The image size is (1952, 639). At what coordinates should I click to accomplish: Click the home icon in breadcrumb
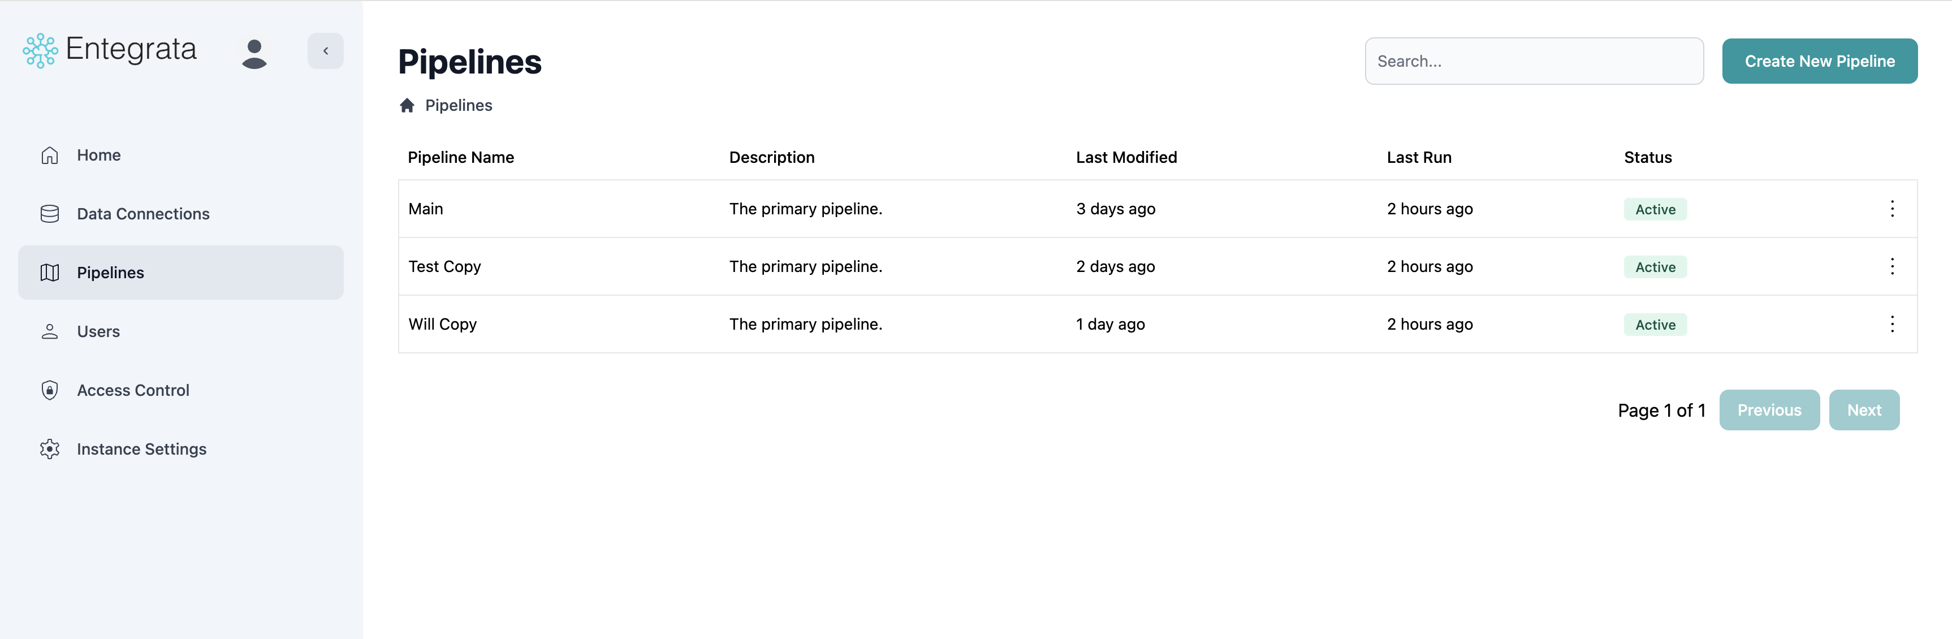[x=407, y=105]
